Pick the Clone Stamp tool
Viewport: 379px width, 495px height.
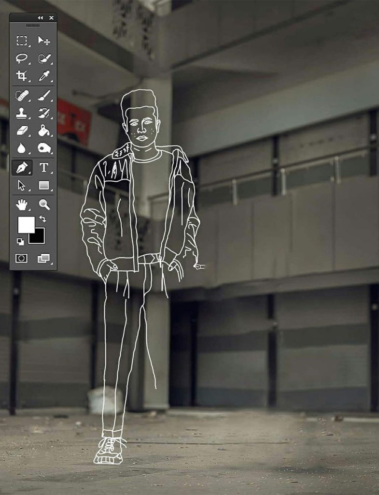pyautogui.click(x=22, y=113)
